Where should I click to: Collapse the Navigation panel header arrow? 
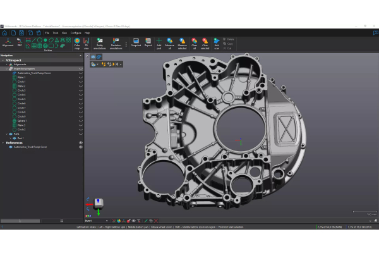80,56
